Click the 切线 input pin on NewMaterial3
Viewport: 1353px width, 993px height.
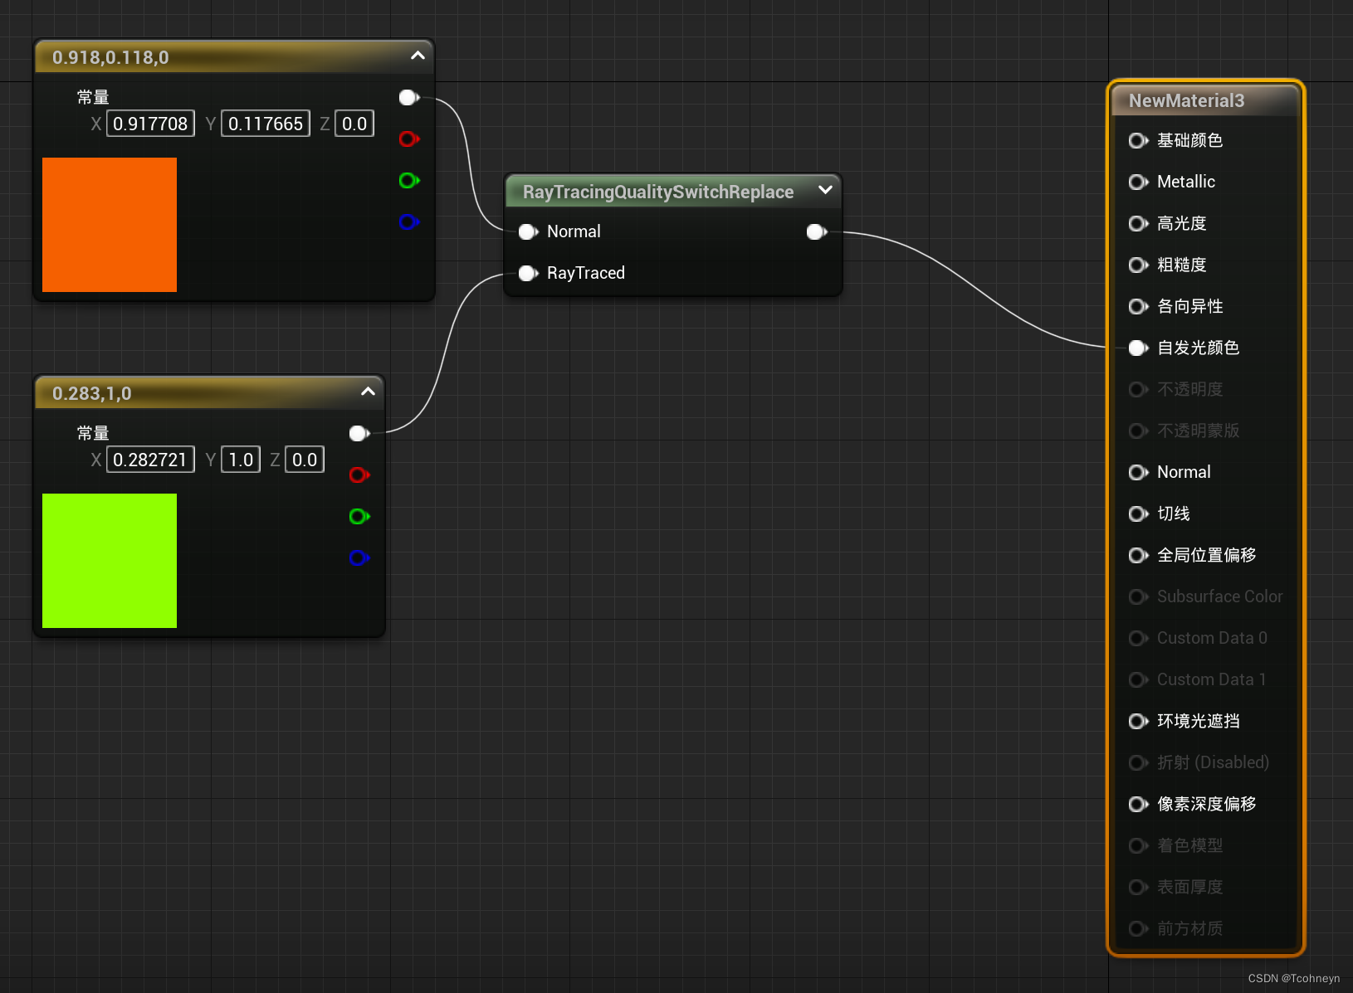coord(1139,514)
